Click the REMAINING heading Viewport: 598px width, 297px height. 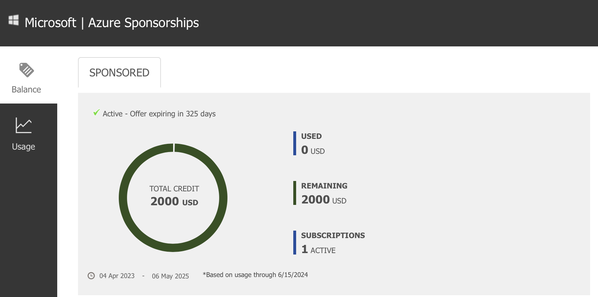click(x=324, y=186)
